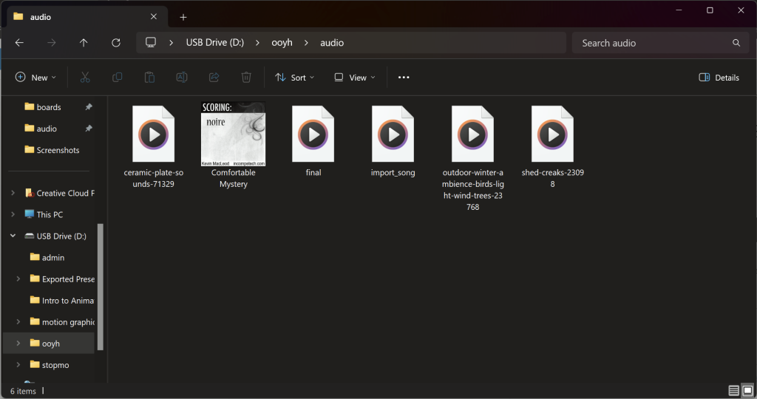Click the Paste clipboard icon
This screenshot has height=399, width=757.
click(149, 77)
